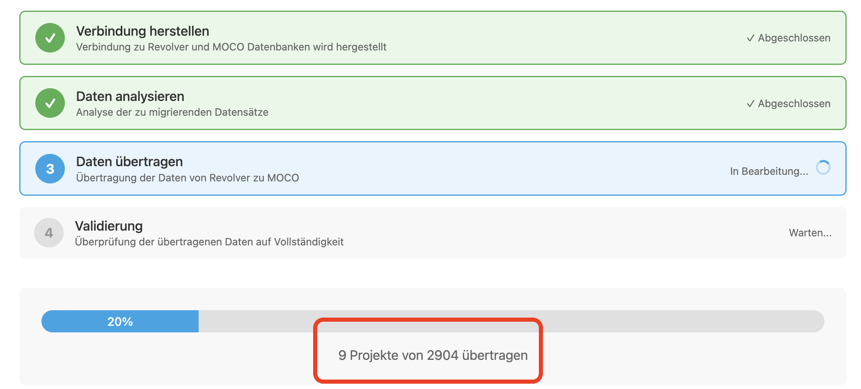Click description Überprüfung der übertragenen Daten
This screenshot has width=861, height=389.
tap(209, 242)
